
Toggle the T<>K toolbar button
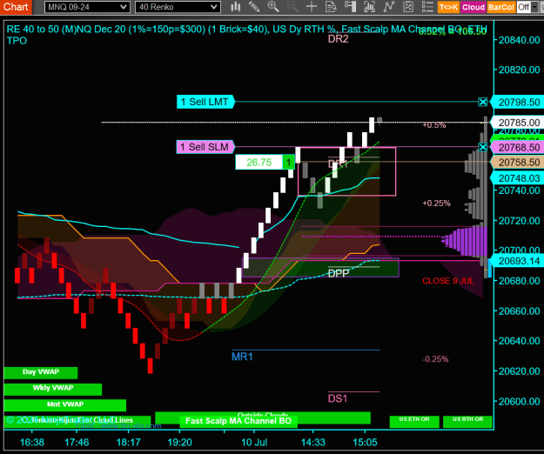click(x=448, y=7)
